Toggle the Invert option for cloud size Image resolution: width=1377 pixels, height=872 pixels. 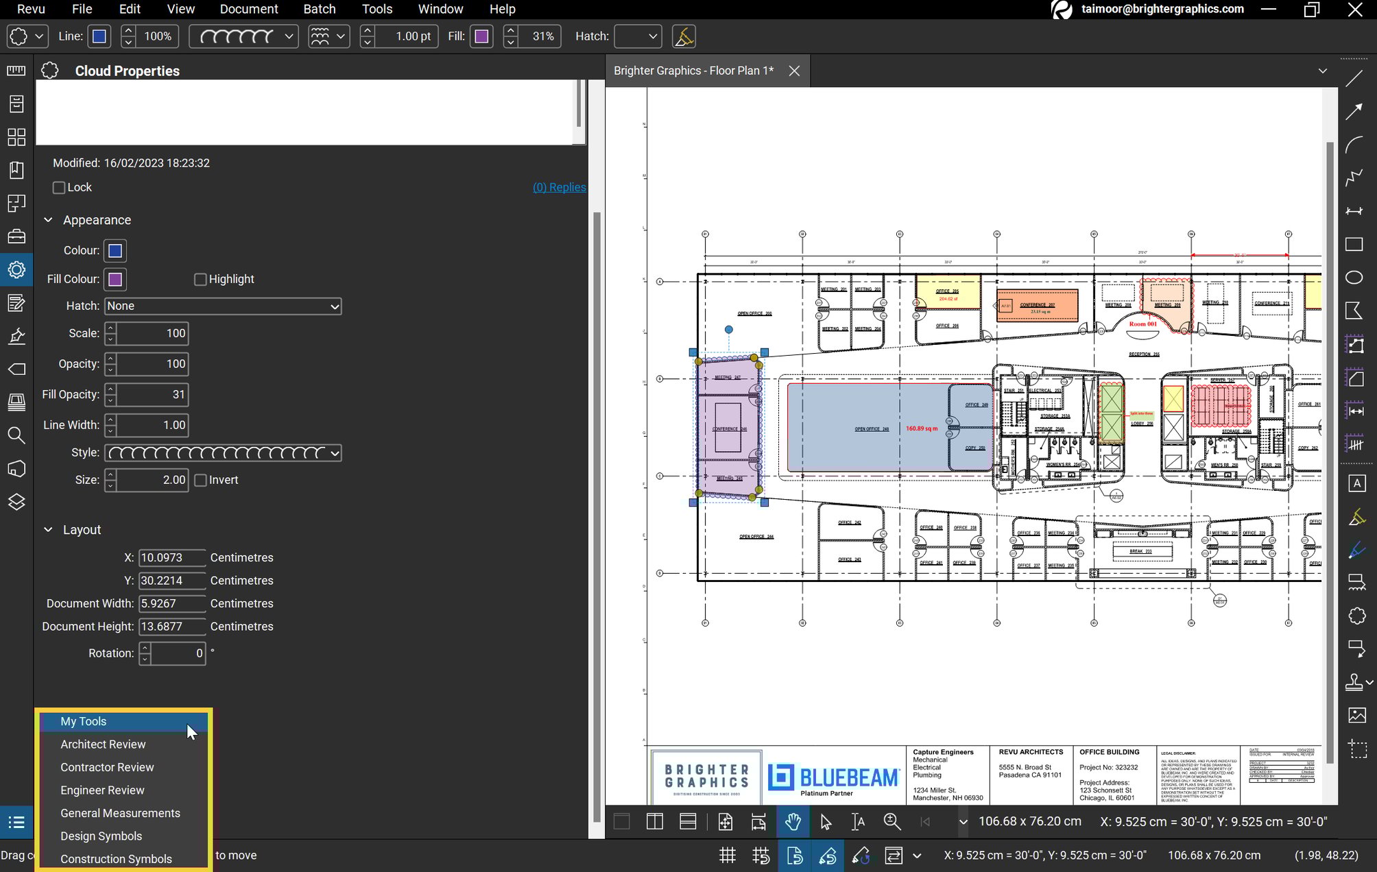click(x=200, y=480)
